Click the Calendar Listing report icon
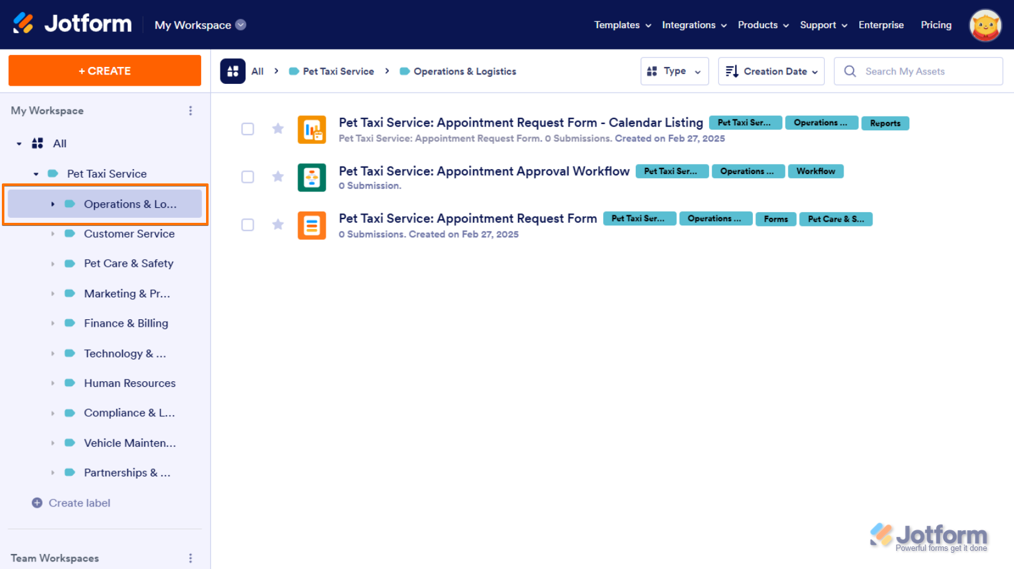 point(311,130)
